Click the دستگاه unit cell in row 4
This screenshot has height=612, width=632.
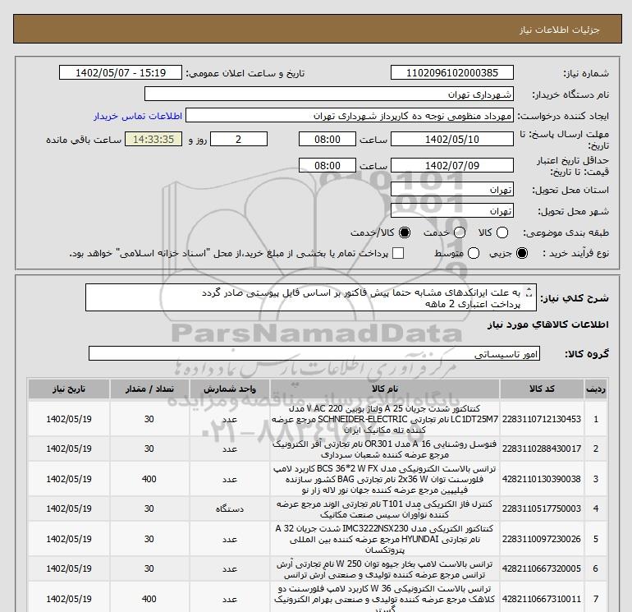(x=229, y=508)
